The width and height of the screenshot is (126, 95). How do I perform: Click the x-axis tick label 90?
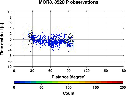tap(69, 71)
